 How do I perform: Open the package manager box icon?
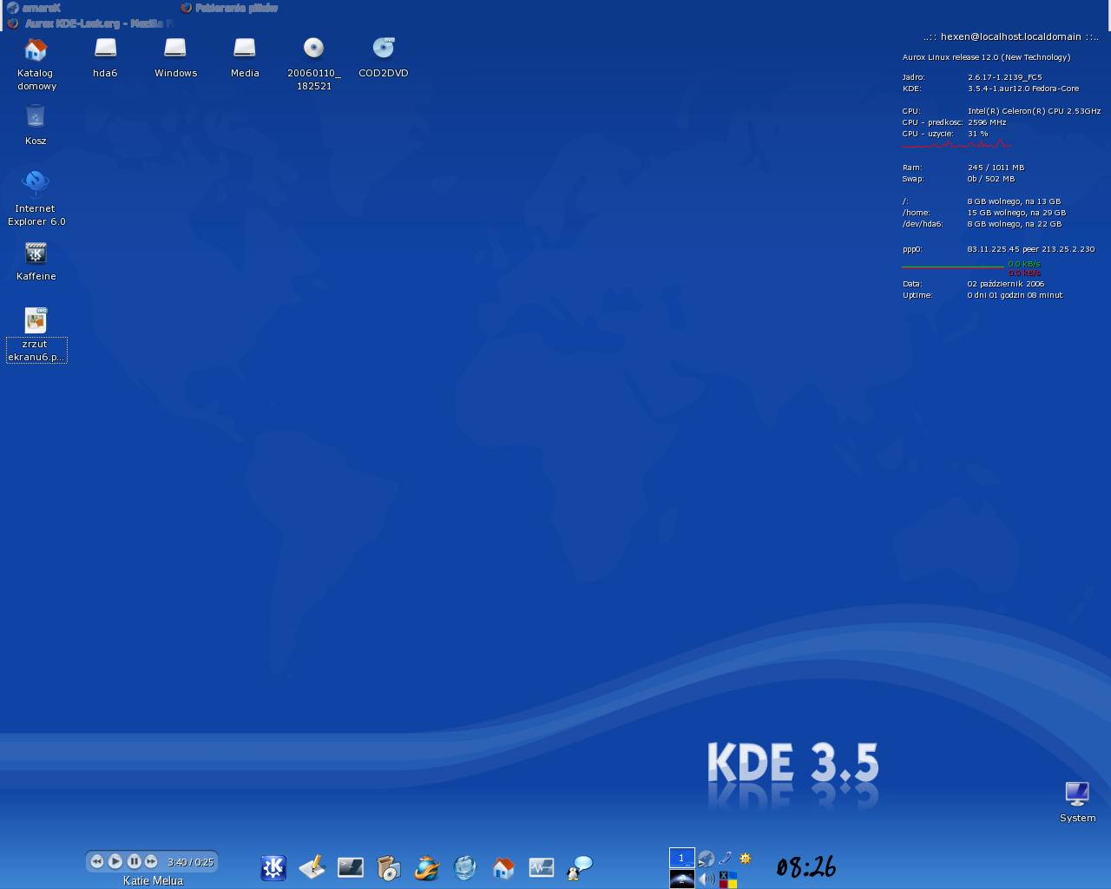pos(388,867)
